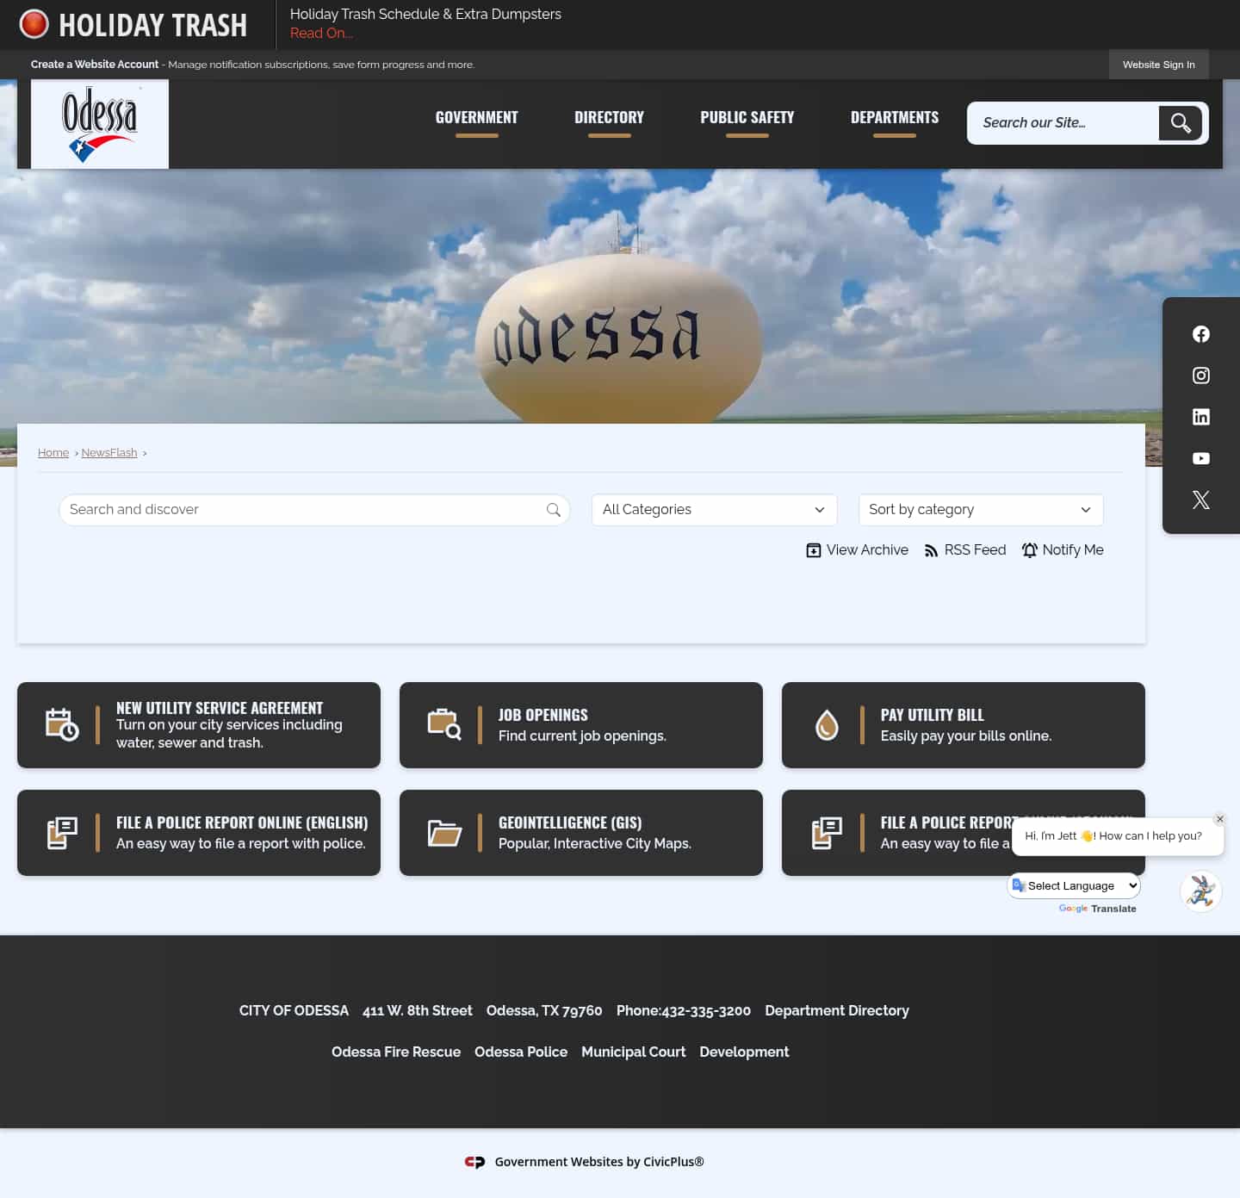
Task: Open the PUBLIC SAFETY menu
Action: [747, 116]
